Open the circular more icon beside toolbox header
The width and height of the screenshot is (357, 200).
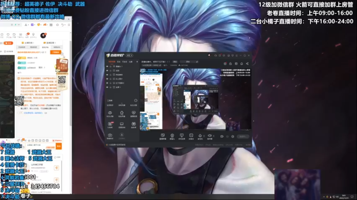point(136,100)
